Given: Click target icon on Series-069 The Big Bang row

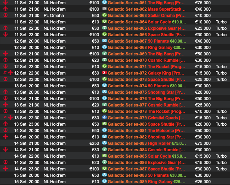Looking at the screenshot, I should pos(5,54).
